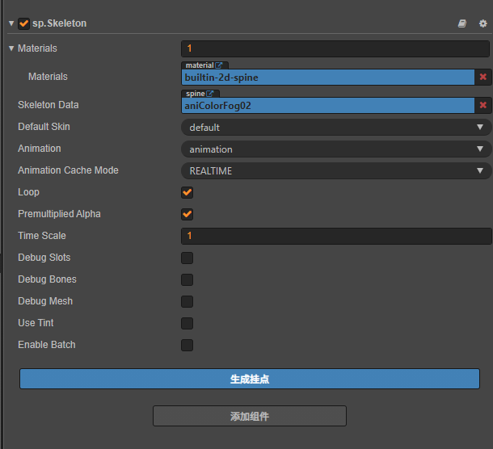This screenshot has height=449, width=493.
Task: Click the Debug Bones label
Action: click(x=47, y=279)
